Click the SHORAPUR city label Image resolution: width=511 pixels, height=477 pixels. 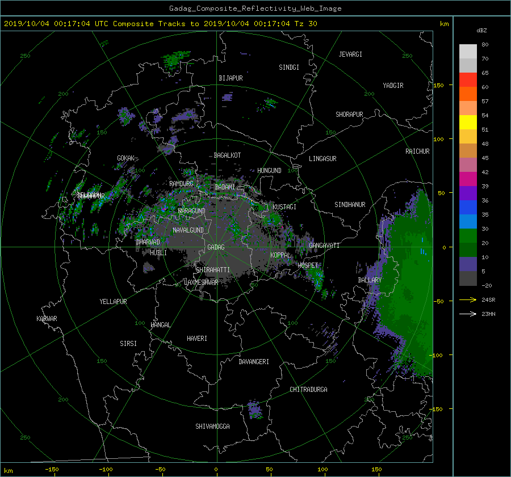point(349,114)
